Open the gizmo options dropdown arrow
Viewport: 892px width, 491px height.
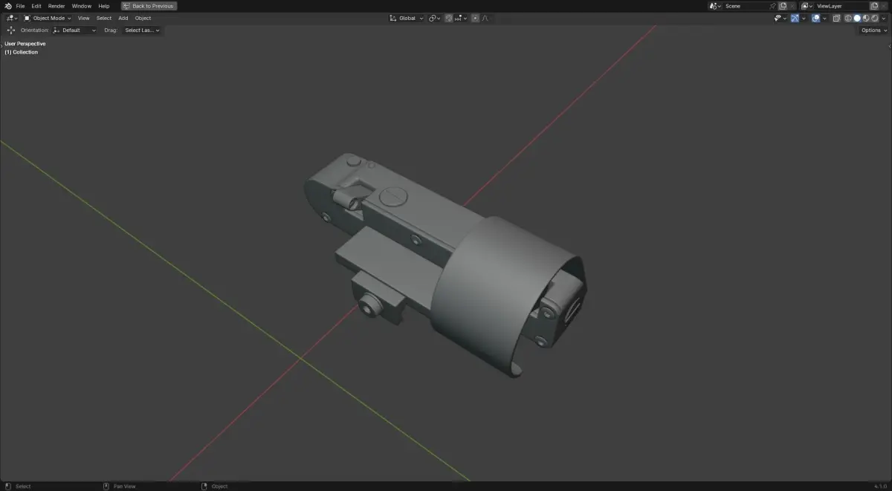[804, 18]
